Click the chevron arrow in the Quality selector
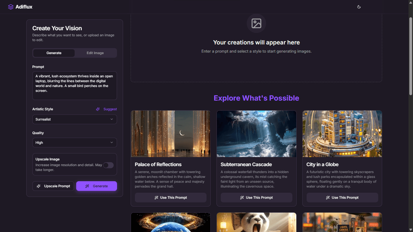The width and height of the screenshot is (413, 232). pos(112,143)
